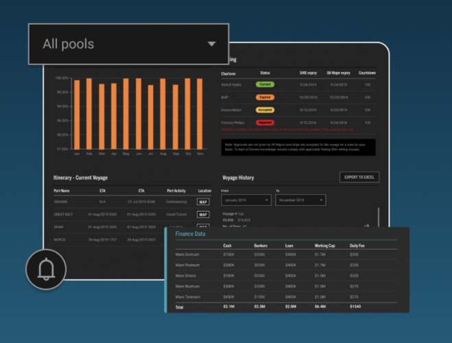452x343 pixels.
Task: Click the yellow Accepted status badge
Action: tap(265, 110)
